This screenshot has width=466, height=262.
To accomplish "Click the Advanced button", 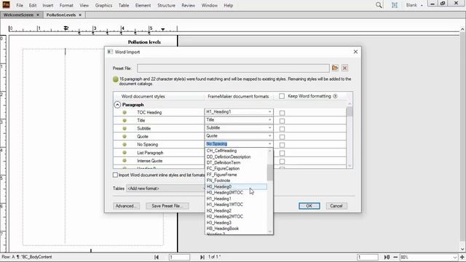I will coord(126,206).
